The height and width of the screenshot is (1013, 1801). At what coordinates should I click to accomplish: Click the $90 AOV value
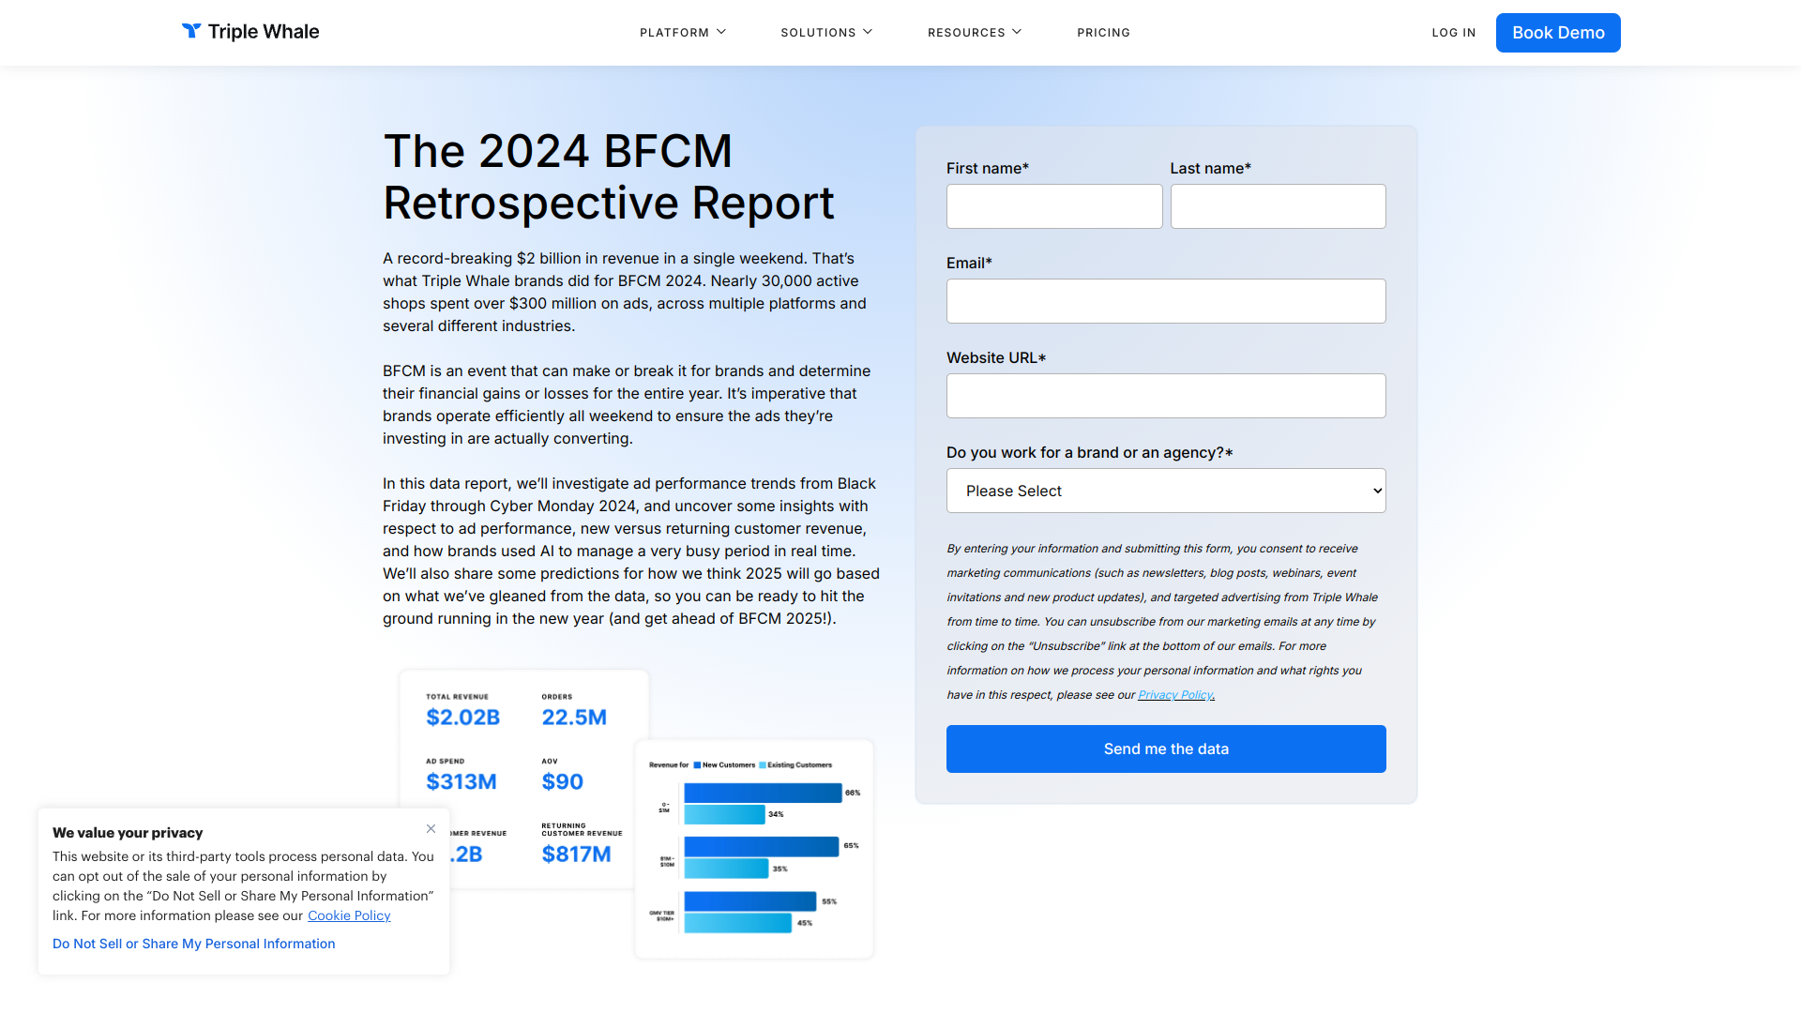[x=562, y=782]
